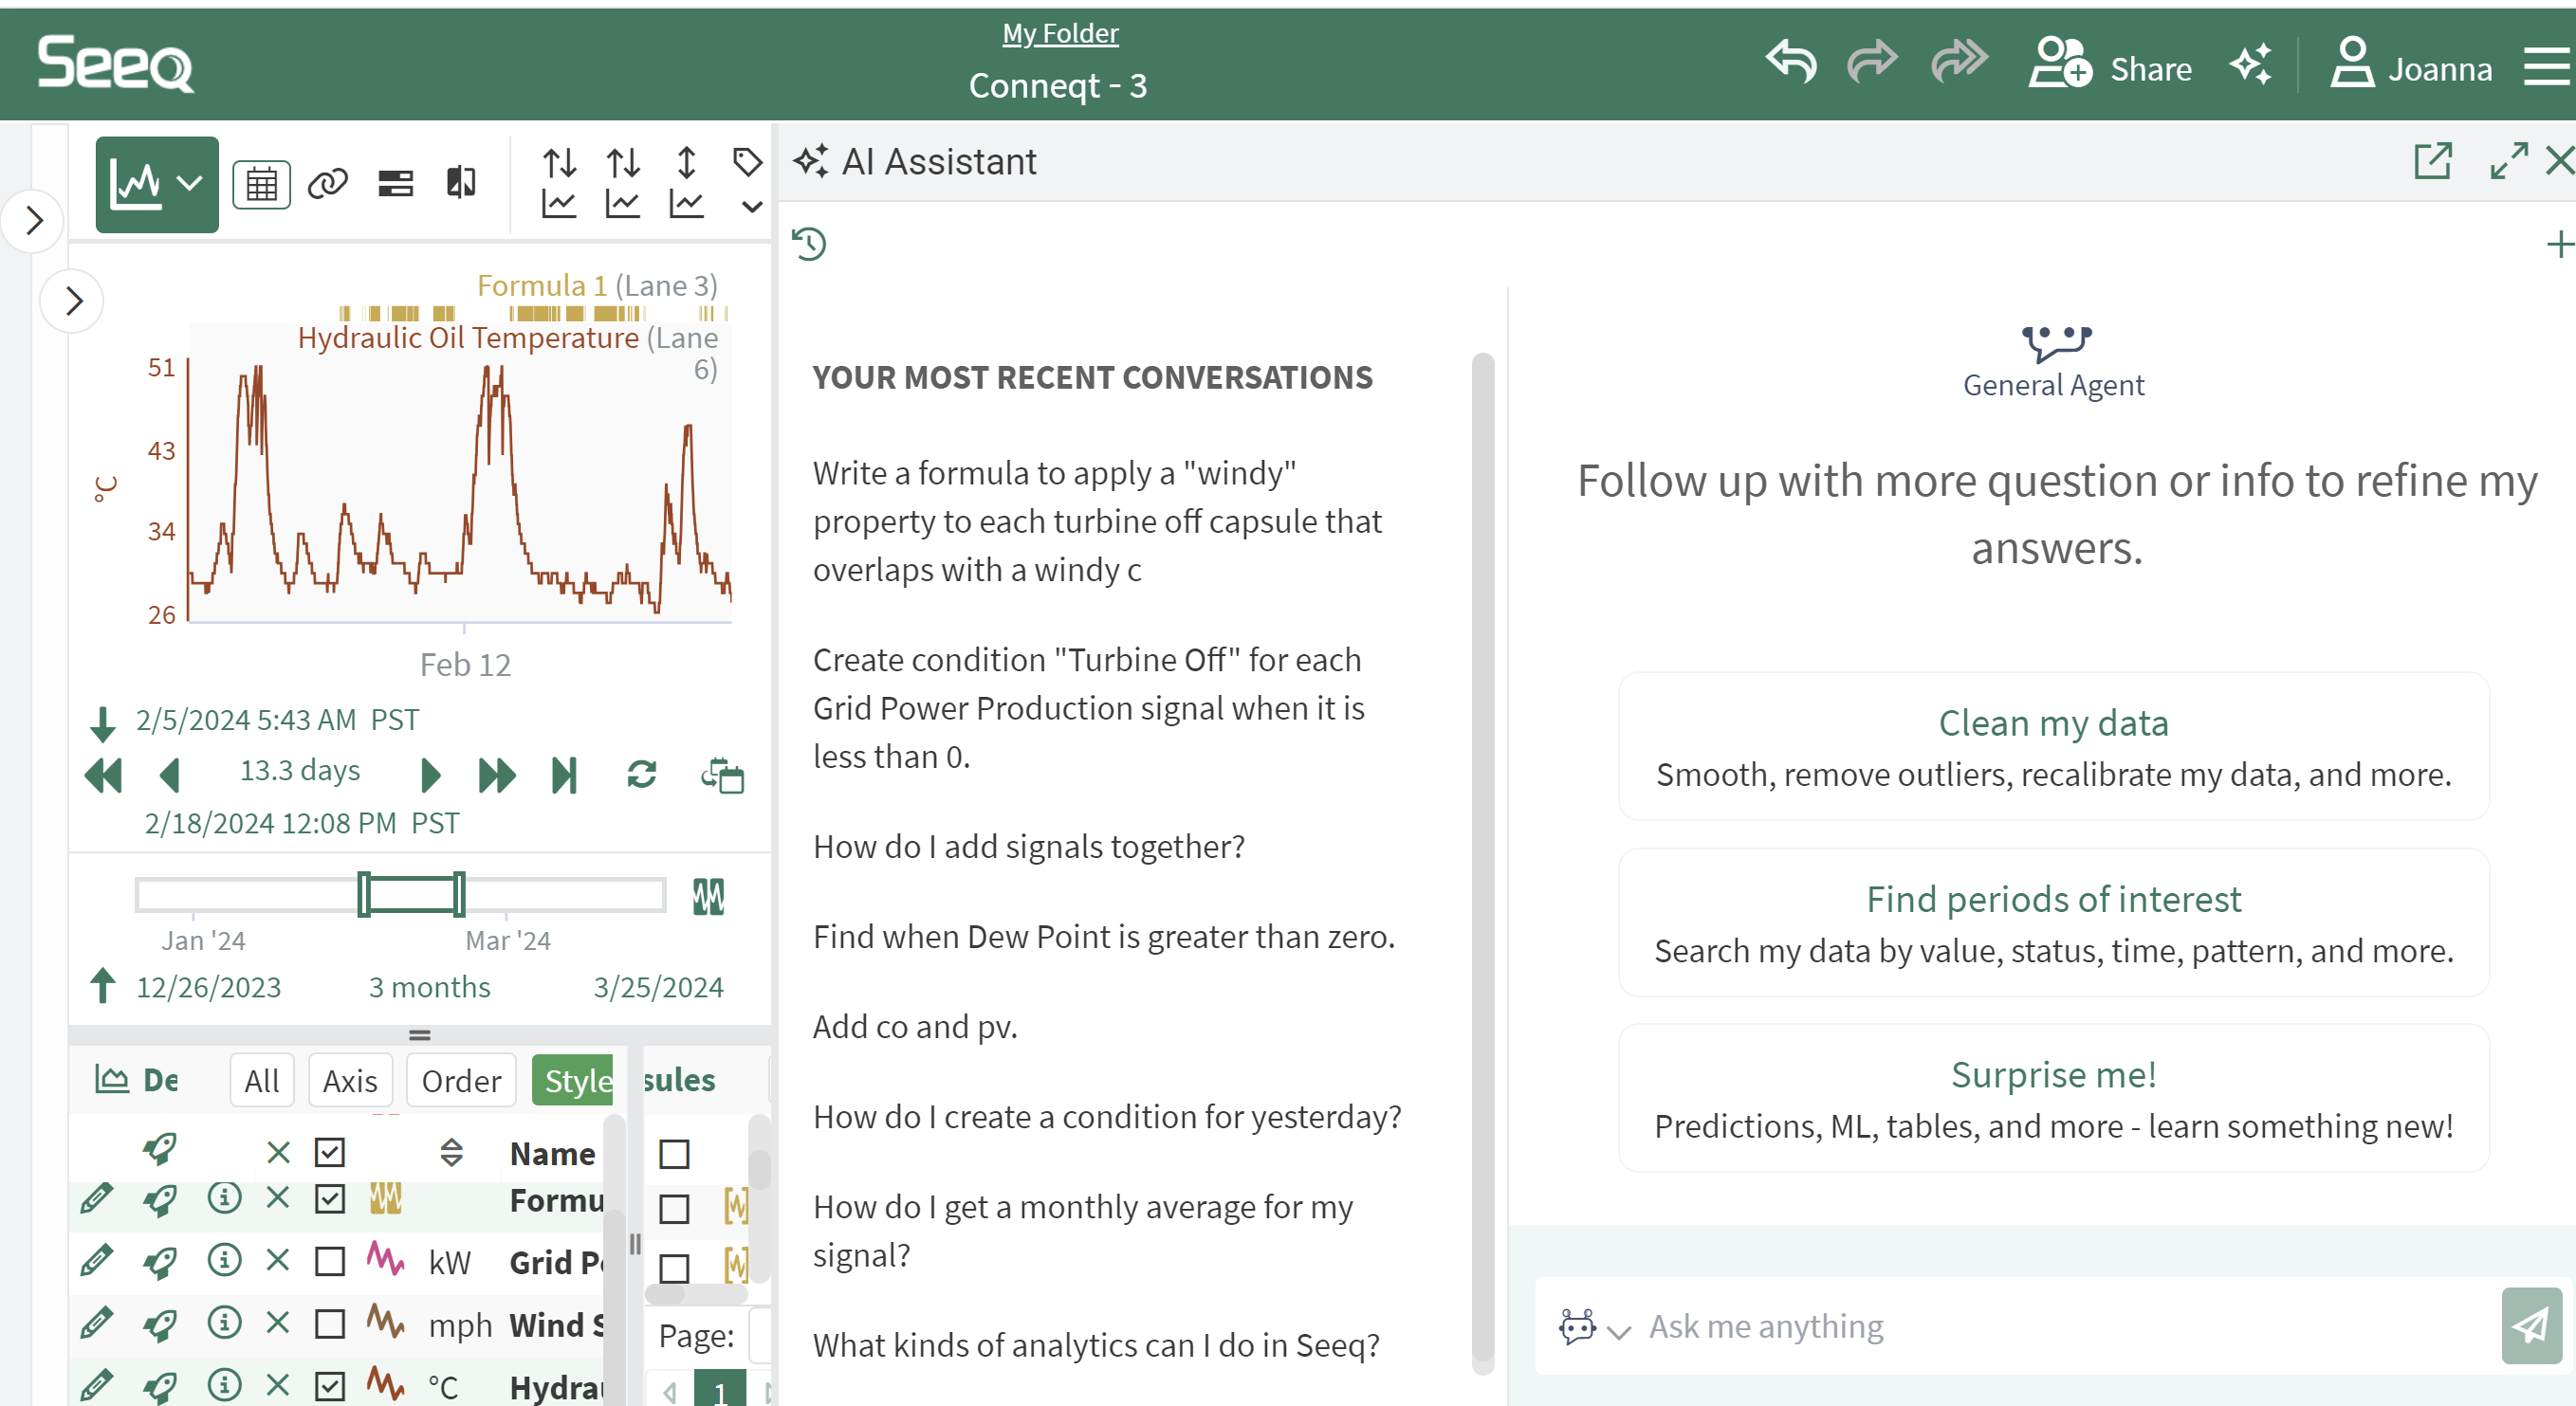Click the table view calendar icon
This screenshot has width=2576, height=1406.
(261, 184)
